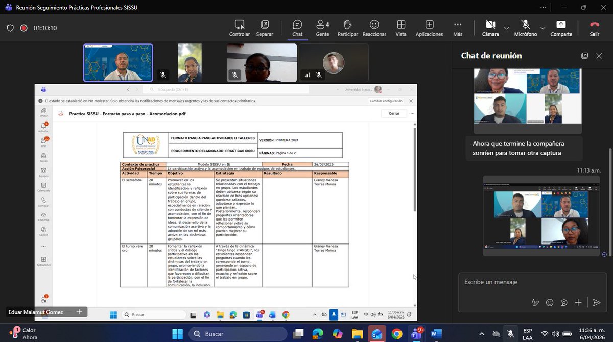Toggle the Gente participants panel
The height and width of the screenshot is (342, 613).
pyautogui.click(x=322, y=28)
